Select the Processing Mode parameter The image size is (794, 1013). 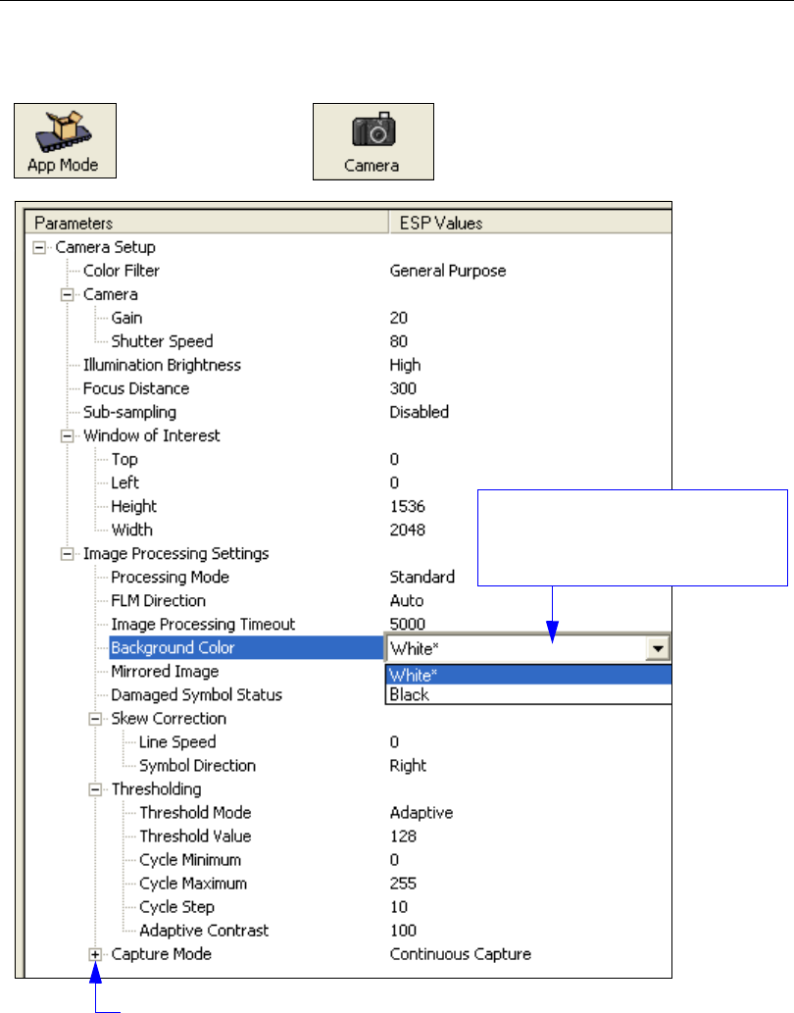tap(171, 577)
